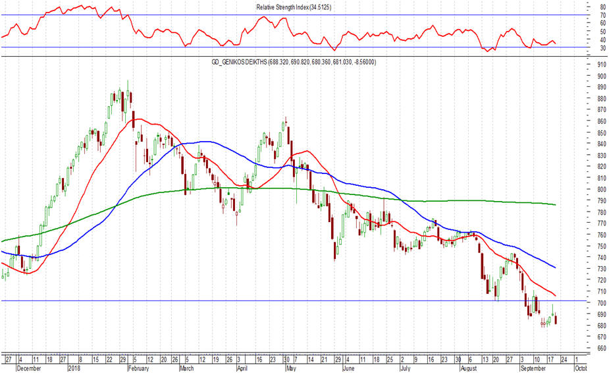The height and width of the screenshot is (373, 609).
Task: Click the December label on the date axis
Action: click(29, 368)
